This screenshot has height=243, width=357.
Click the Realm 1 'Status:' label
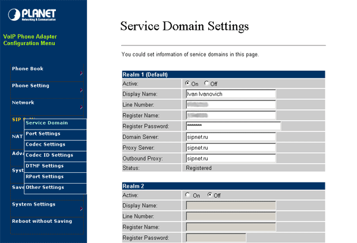click(x=131, y=168)
